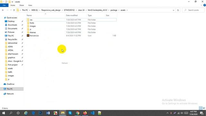The height and width of the screenshot is (116, 206).
Task: Open Visual Studio Code from taskbar
Action: pos(92,113)
